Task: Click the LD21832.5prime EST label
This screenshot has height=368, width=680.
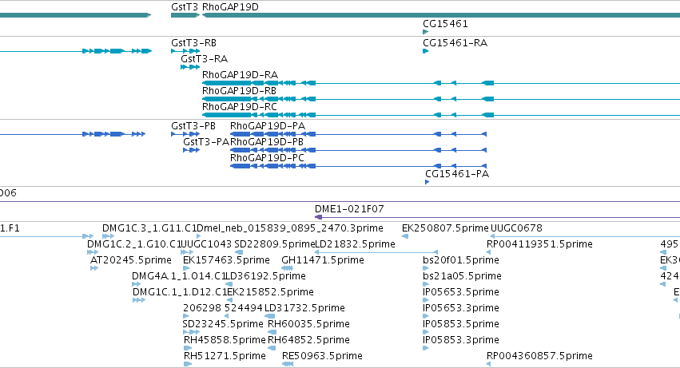Action: point(355,244)
